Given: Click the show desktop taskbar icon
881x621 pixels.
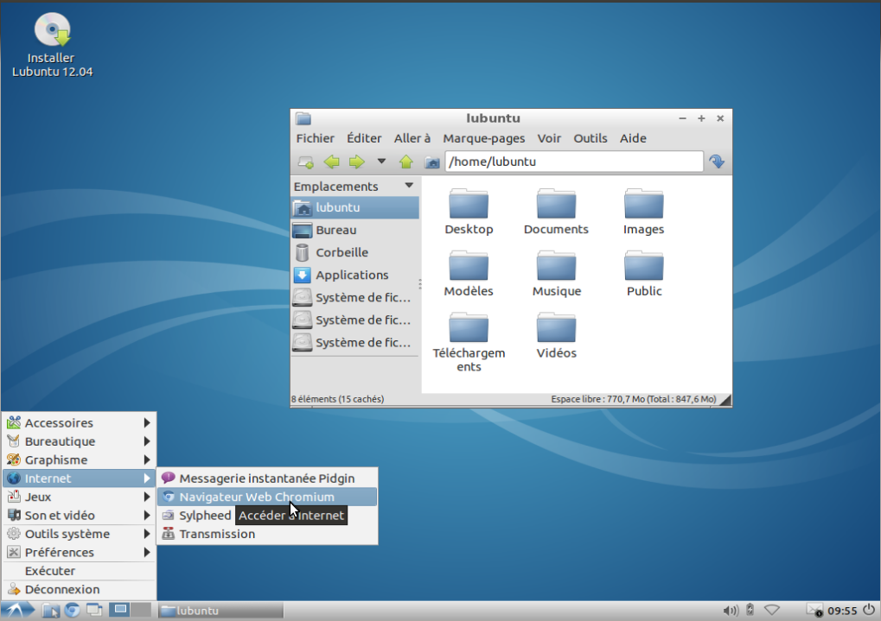Looking at the screenshot, I should click(x=94, y=611).
